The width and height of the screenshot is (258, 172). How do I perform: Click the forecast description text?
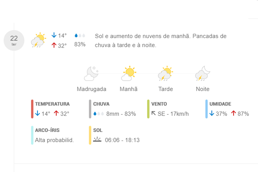point(161,41)
